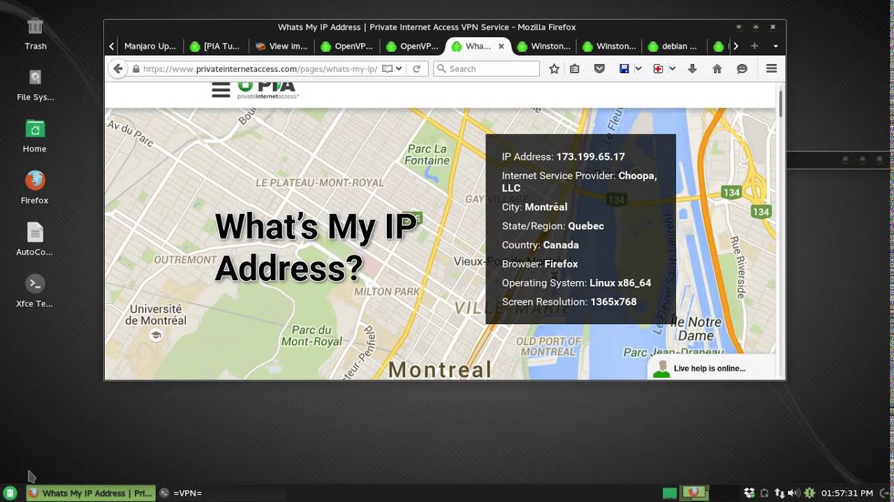Switch to the first Winston... tab
This screenshot has width=894, height=502.
click(544, 46)
